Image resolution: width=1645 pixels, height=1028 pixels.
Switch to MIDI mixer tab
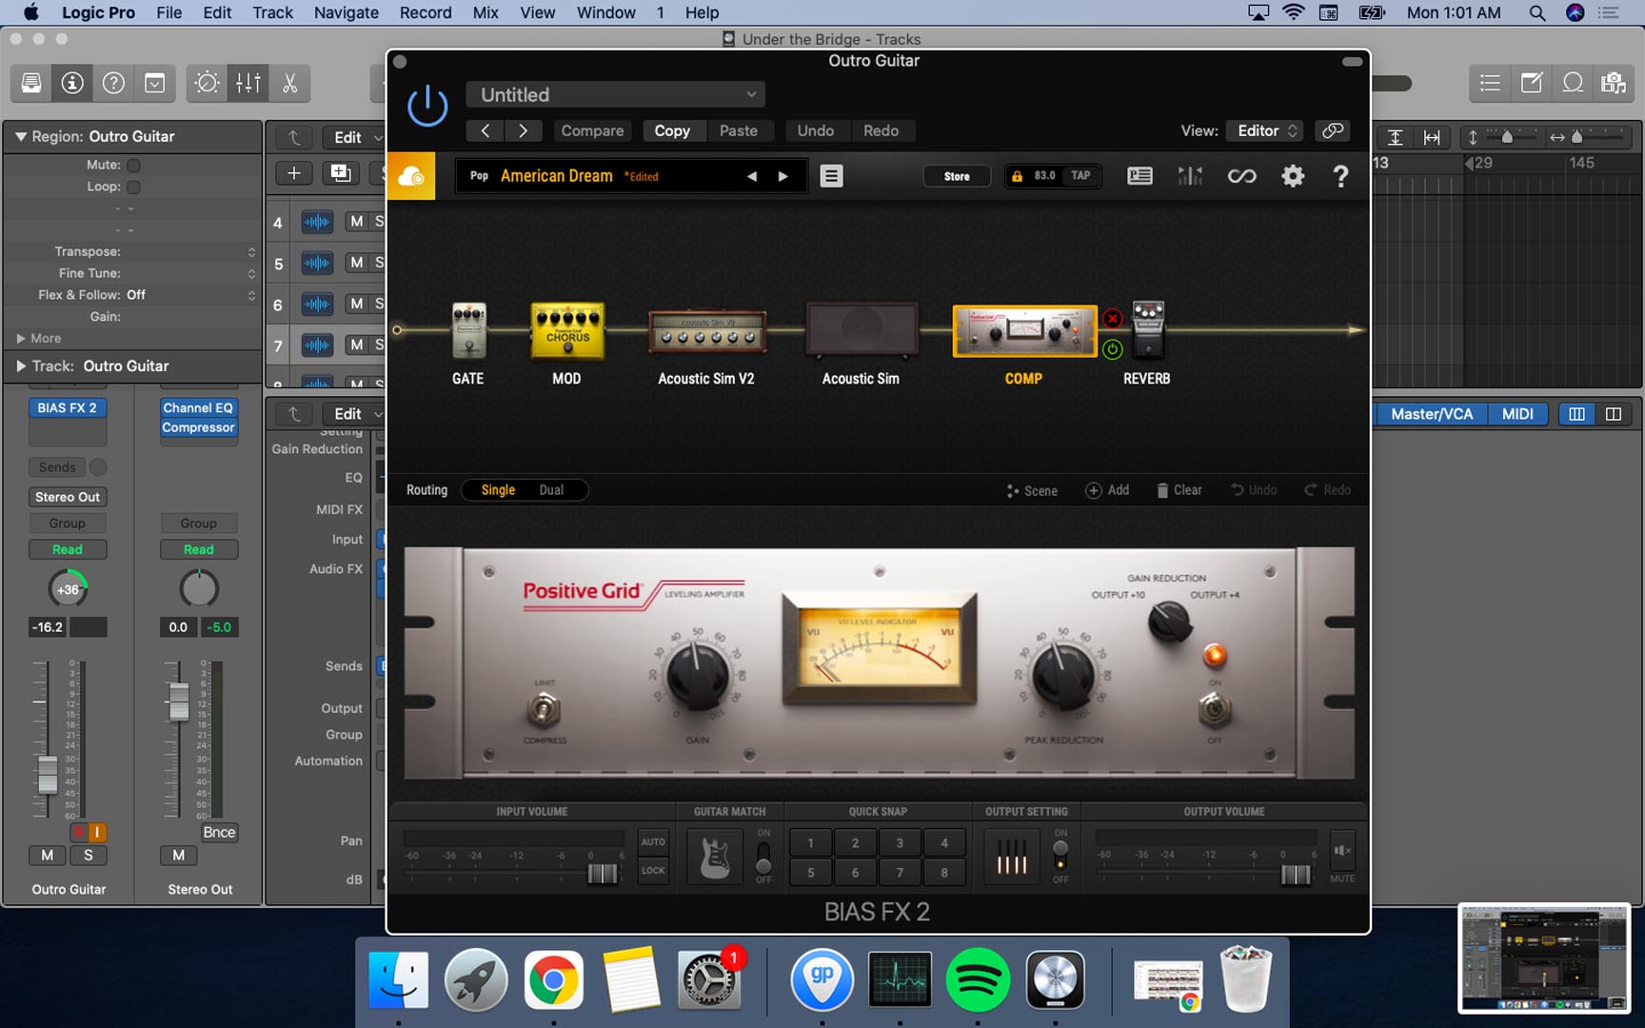pos(1517,414)
